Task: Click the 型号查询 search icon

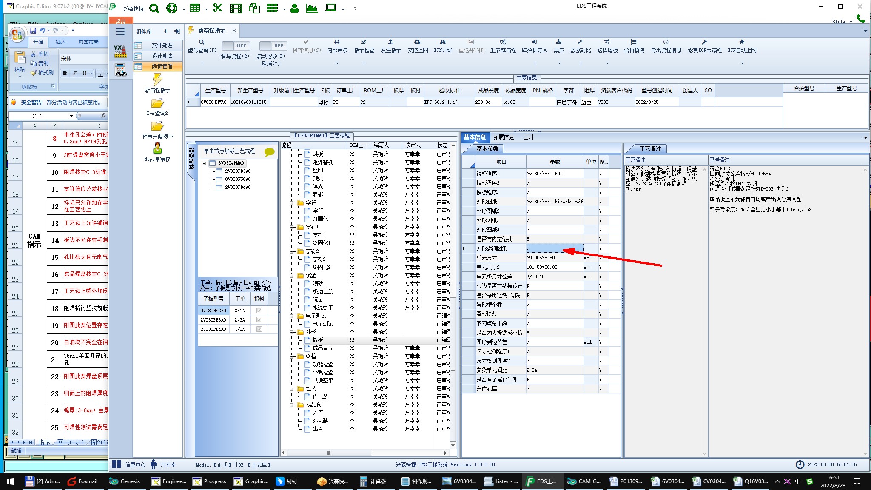Action: (x=202, y=42)
